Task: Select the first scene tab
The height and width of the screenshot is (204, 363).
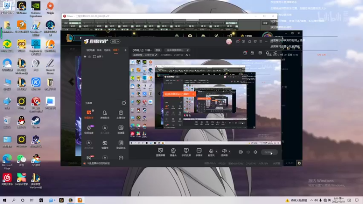Action: (90, 50)
